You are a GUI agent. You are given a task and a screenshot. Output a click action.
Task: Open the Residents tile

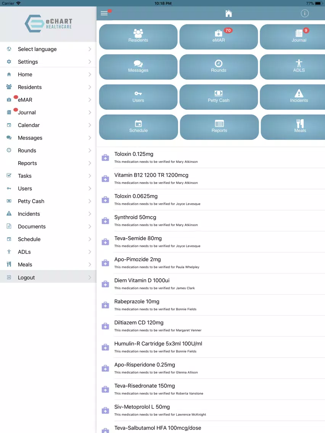click(138, 37)
